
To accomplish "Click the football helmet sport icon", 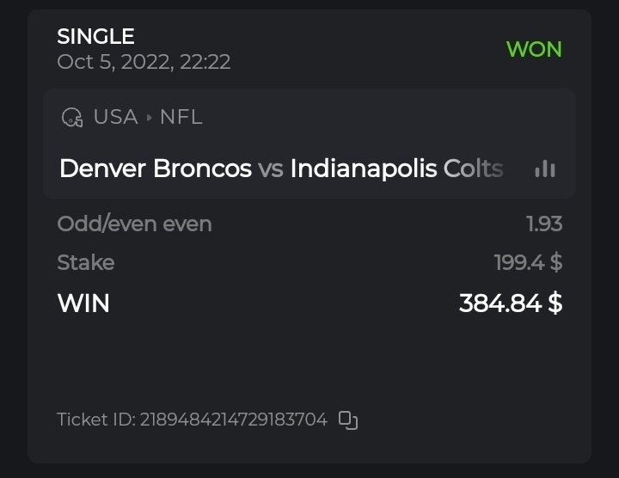I will pos(71,118).
